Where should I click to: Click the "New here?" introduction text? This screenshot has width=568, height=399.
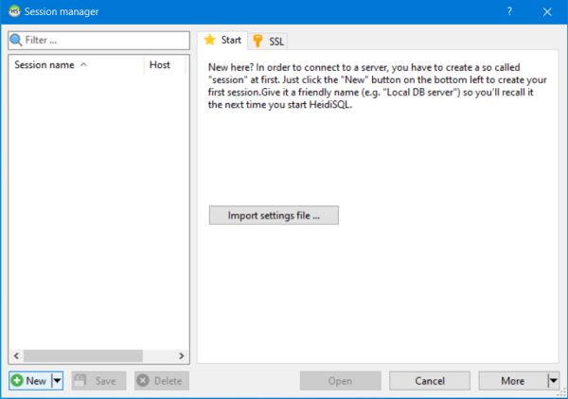point(378,86)
